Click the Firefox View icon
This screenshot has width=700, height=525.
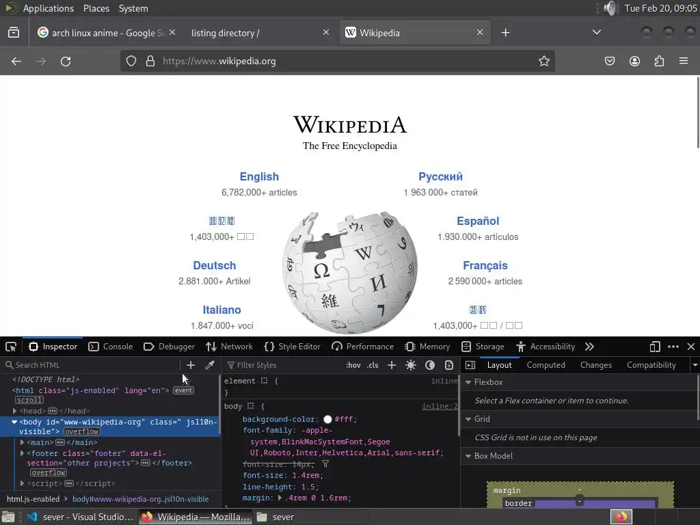click(14, 33)
